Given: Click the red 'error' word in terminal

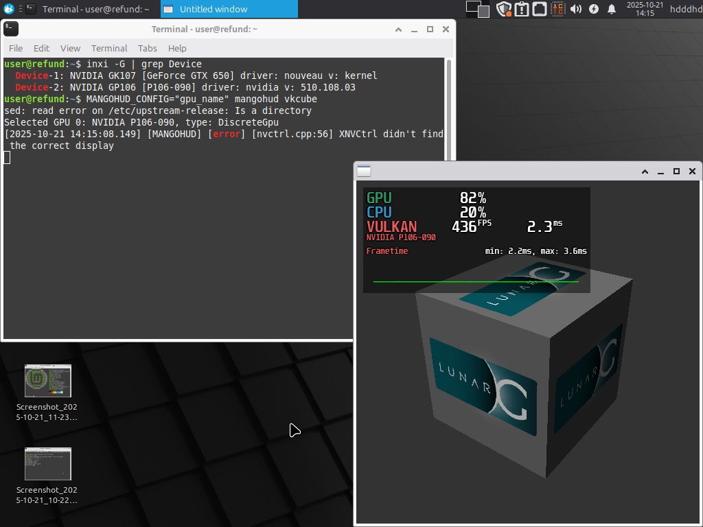Looking at the screenshot, I should point(227,134).
